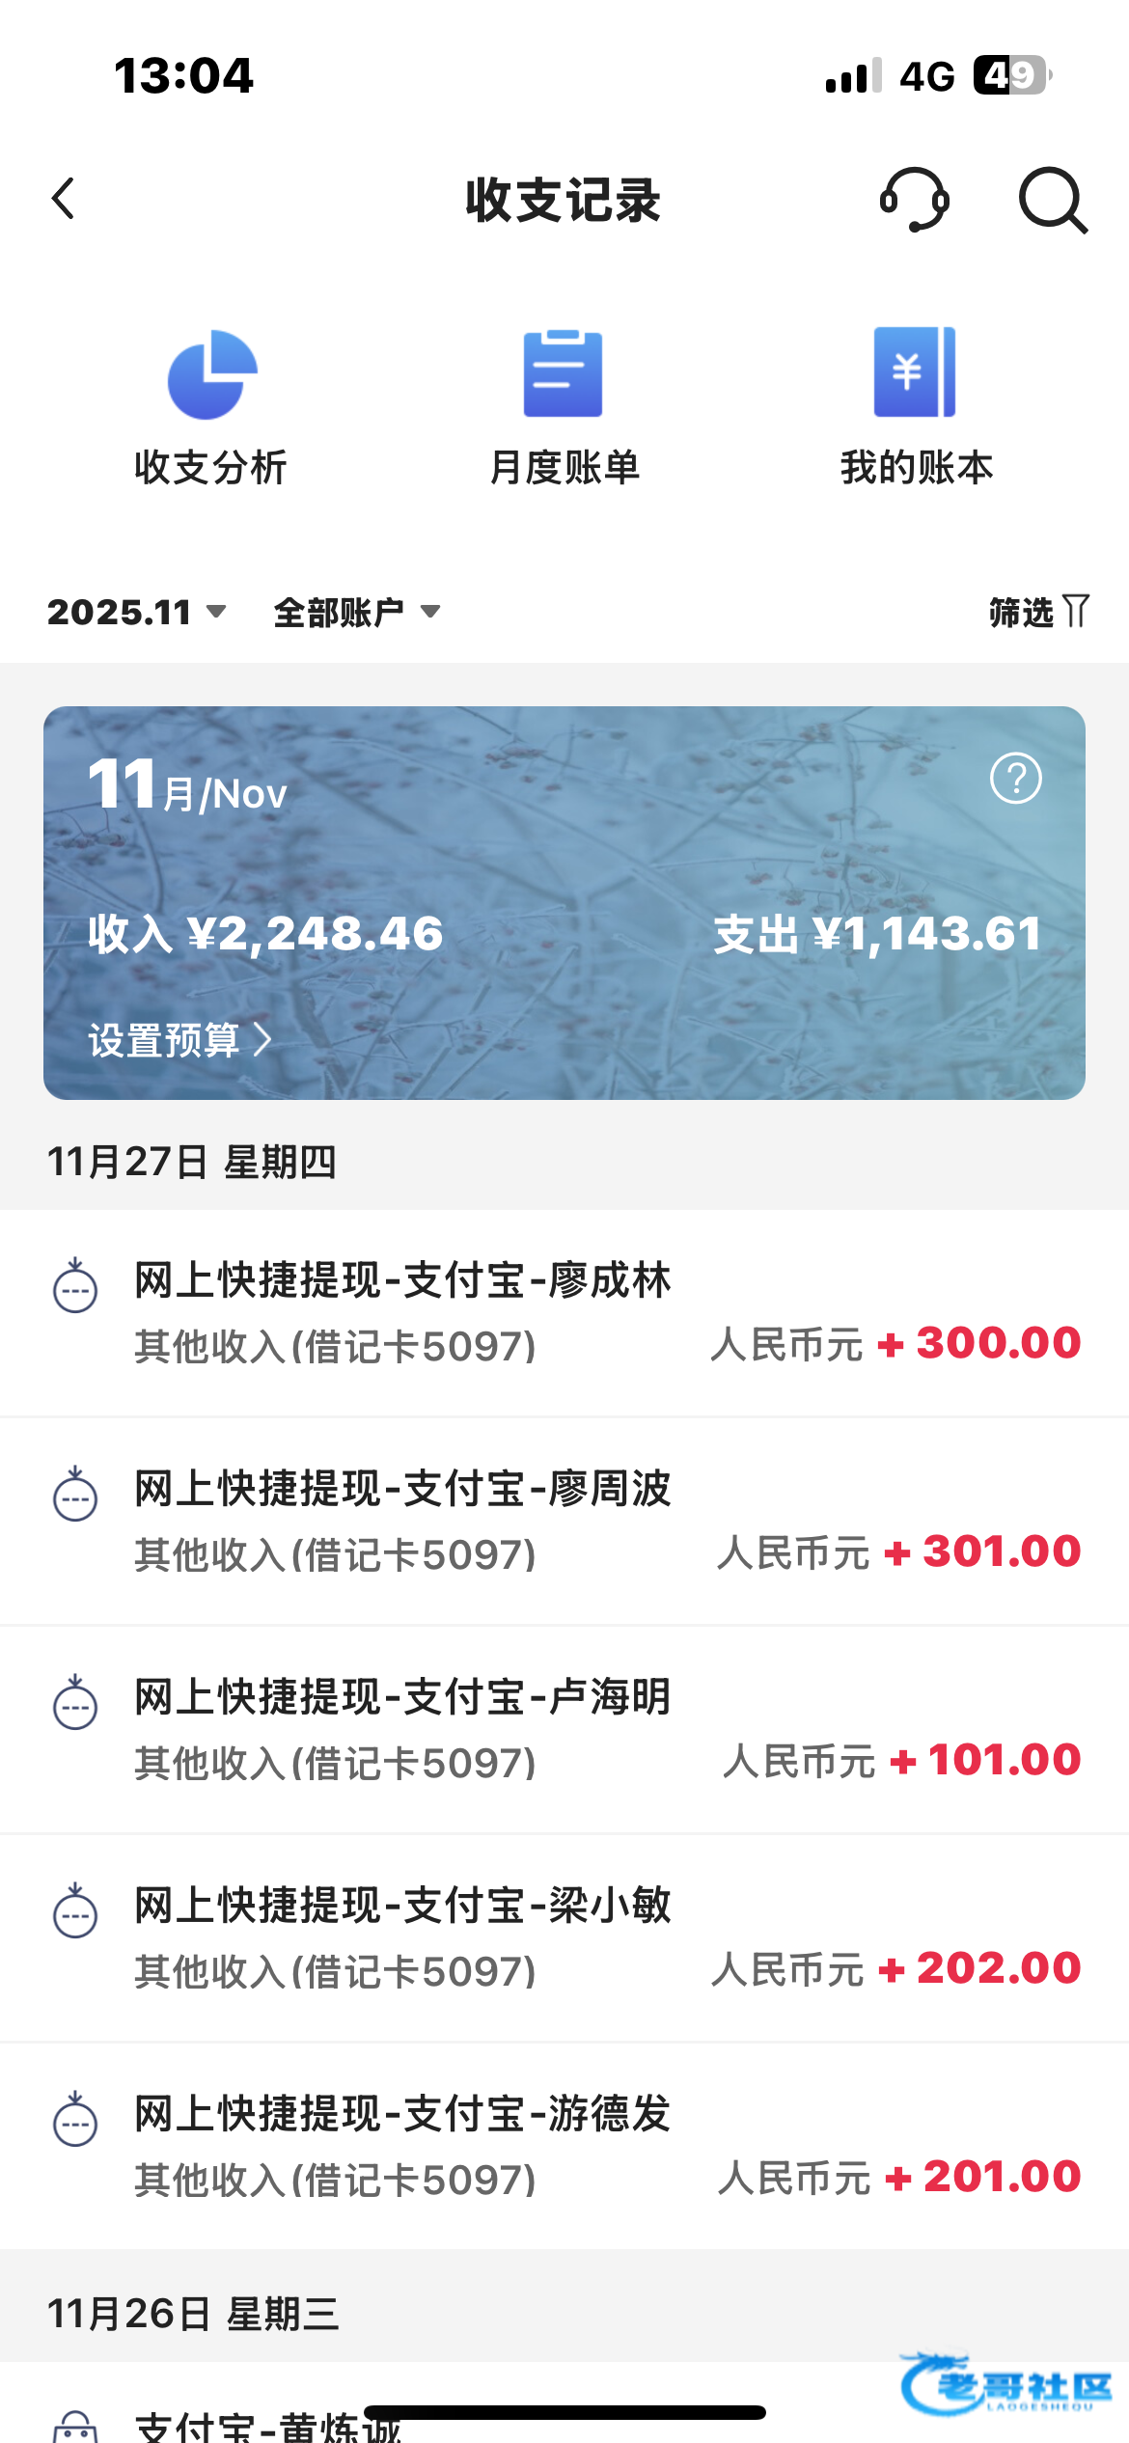Open 月度账单 clipboard icon

point(564,374)
